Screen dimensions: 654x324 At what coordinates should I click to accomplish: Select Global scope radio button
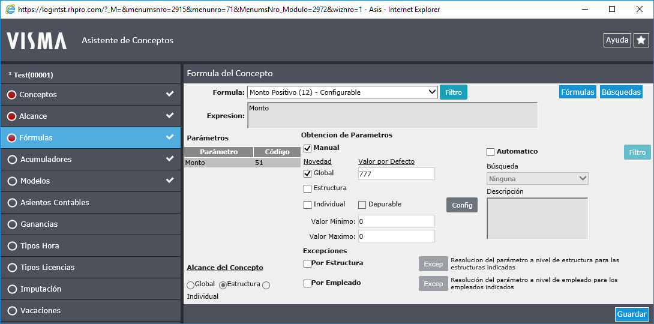coord(190,285)
